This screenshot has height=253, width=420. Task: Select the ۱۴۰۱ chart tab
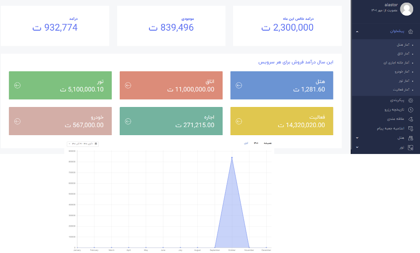pyautogui.click(x=255, y=143)
